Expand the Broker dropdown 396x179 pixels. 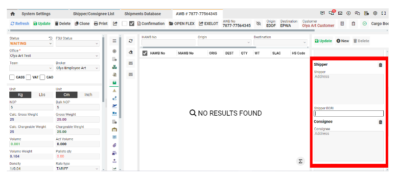(77, 68)
